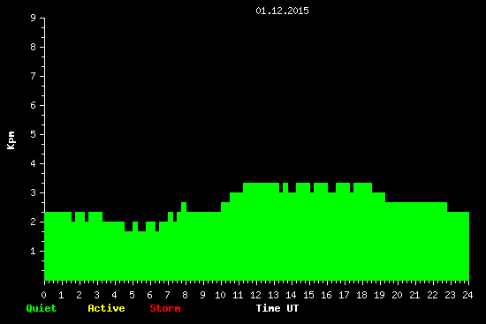Viewport: 486px width, 324px height.
Task: Click hour 0 on the time axis
Action: 44,295
